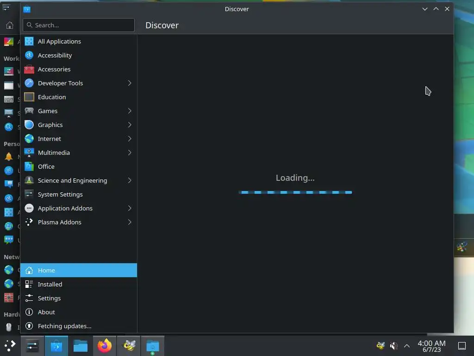Viewport: 474px width, 356px height.
Task: Click the Education chalkboard icon
Action: click(29, 97)
